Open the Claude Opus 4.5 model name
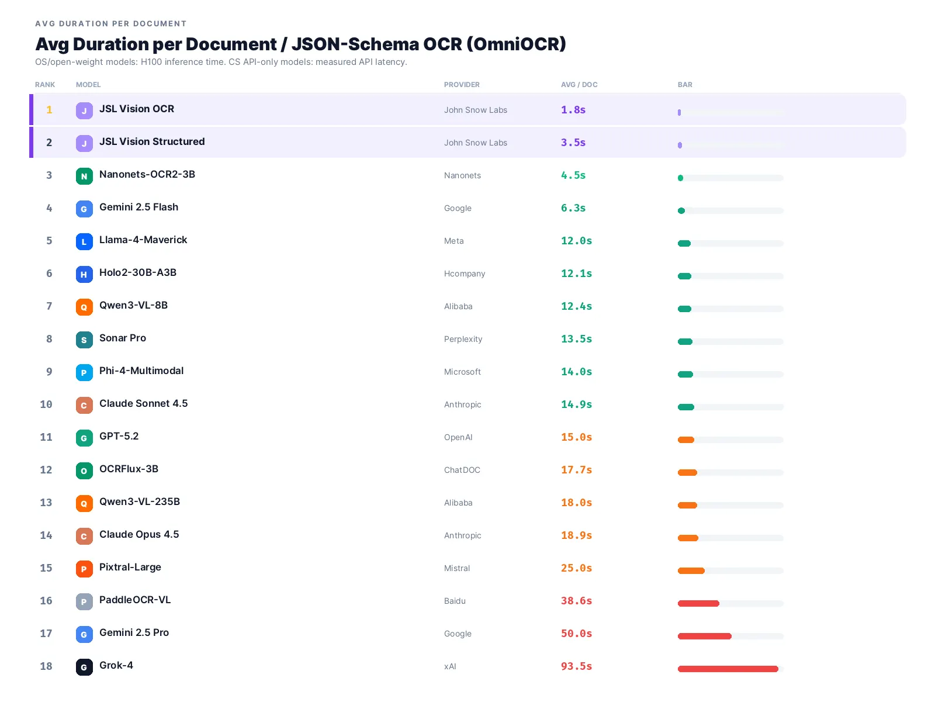935x709 pixels. [x=139, y=534]
